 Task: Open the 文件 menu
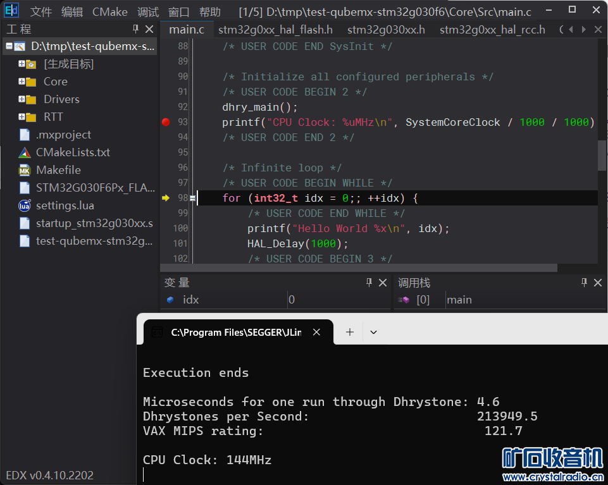tap(40, 12)
